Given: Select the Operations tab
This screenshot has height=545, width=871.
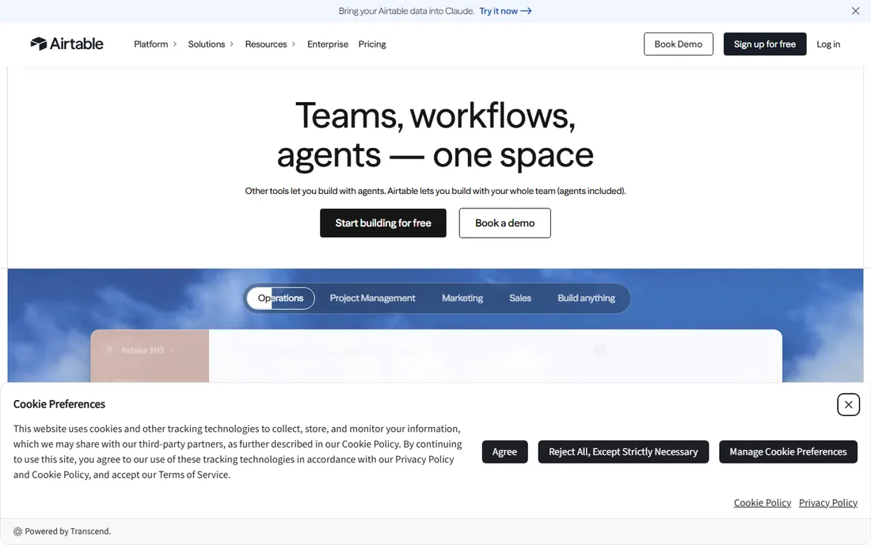Looking at the screenshot, I should (280, 299).
